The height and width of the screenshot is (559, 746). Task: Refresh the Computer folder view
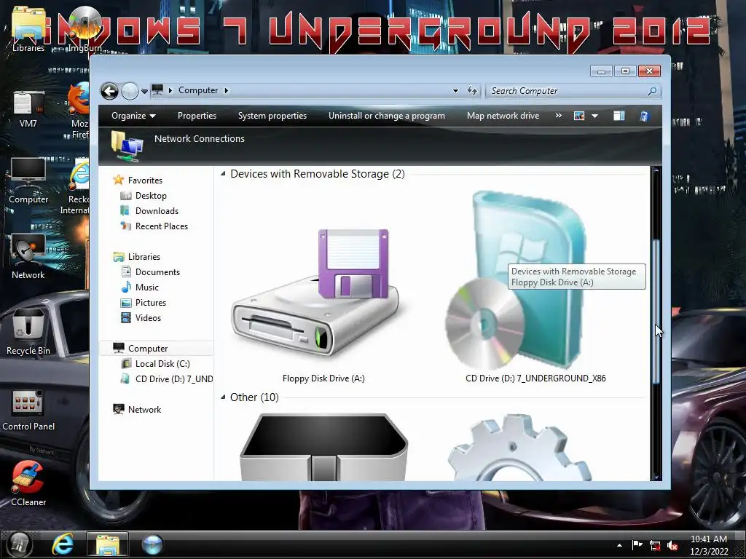point(472,90)
